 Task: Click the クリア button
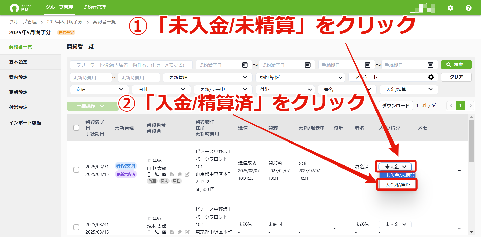[456, 77]
